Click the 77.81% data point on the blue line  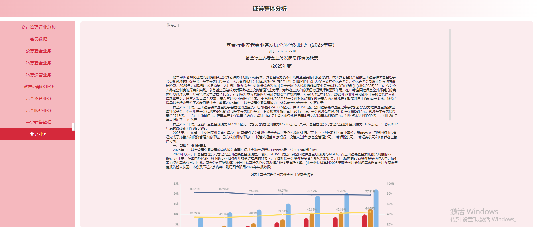[x=370, y=195]
